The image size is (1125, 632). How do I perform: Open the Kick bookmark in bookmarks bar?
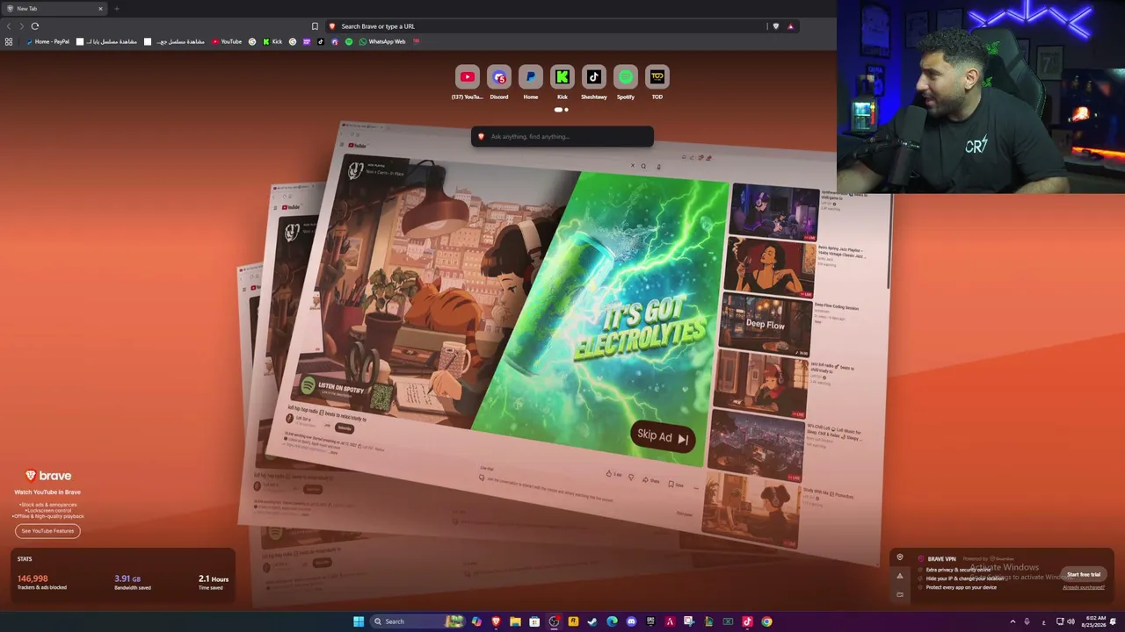272,41
